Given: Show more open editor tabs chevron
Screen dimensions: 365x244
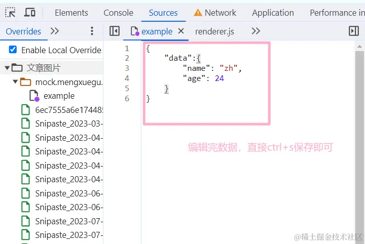Looking at the screenshot, I should [256, 31].
